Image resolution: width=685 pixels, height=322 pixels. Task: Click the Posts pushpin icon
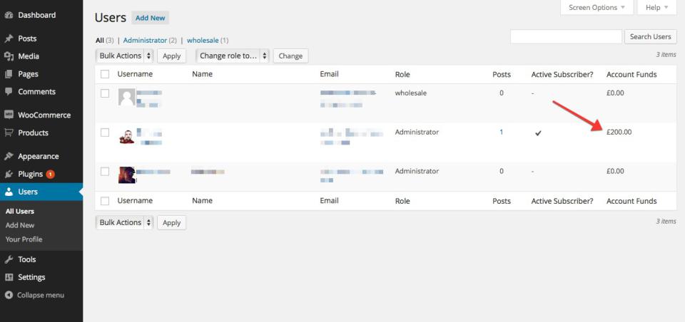[x=9, y=38]
